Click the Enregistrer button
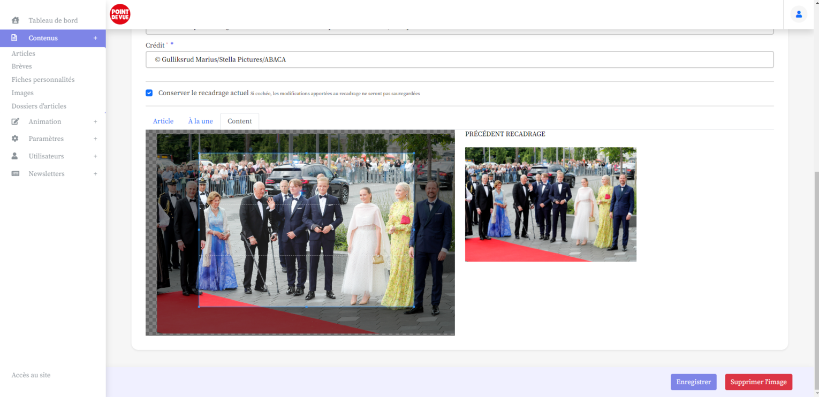Screen dimensions: 819x397 [693, 382]
